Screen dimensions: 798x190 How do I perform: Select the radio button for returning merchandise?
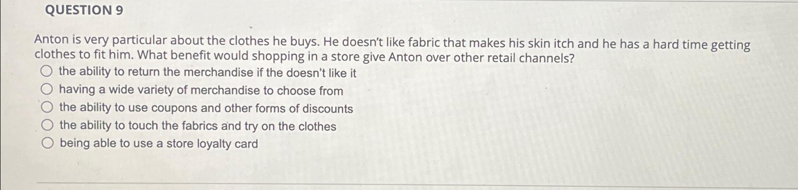[46, 72]
